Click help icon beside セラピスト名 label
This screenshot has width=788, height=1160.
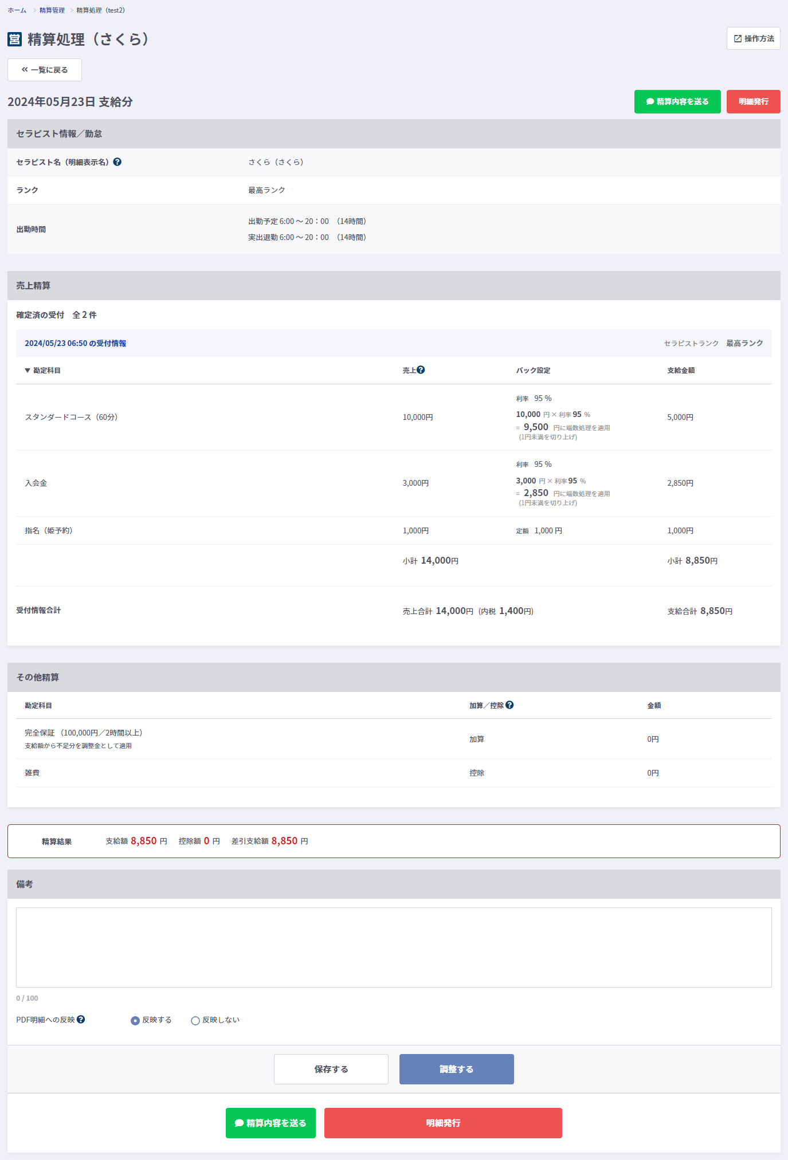point(117,162)
